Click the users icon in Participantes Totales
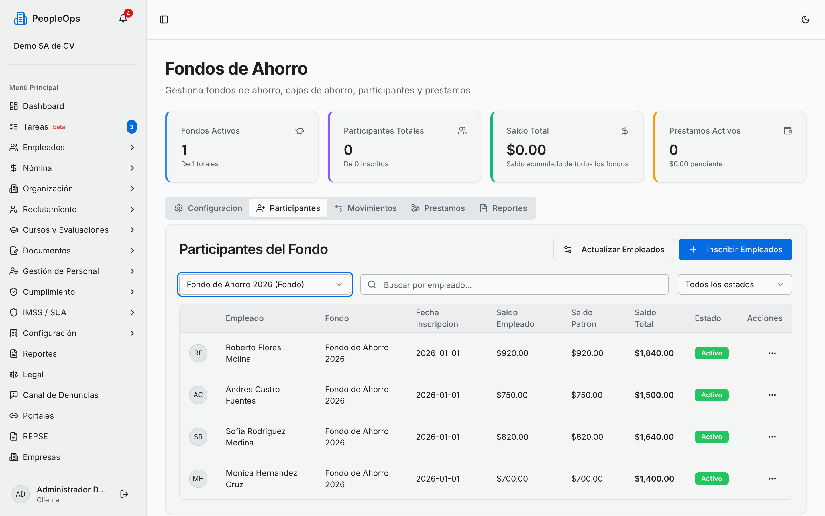Image resolution: width=825 pixels, height=516 pixels. [x=462, y=131]
